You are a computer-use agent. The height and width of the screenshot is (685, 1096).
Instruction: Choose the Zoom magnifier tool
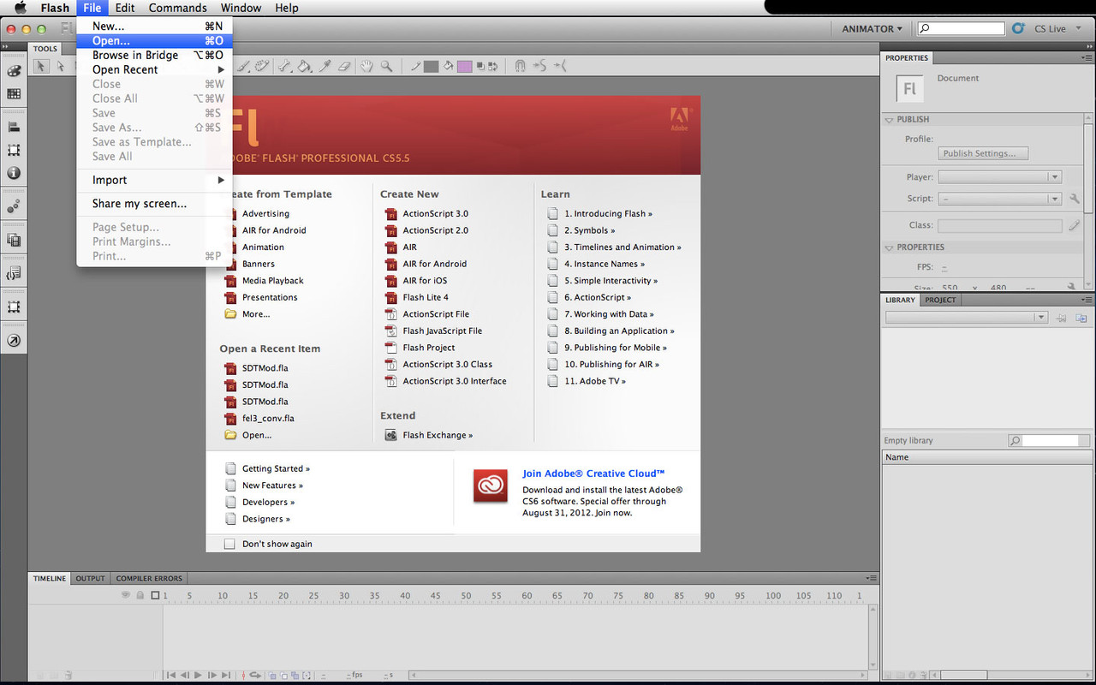[386, 66]
